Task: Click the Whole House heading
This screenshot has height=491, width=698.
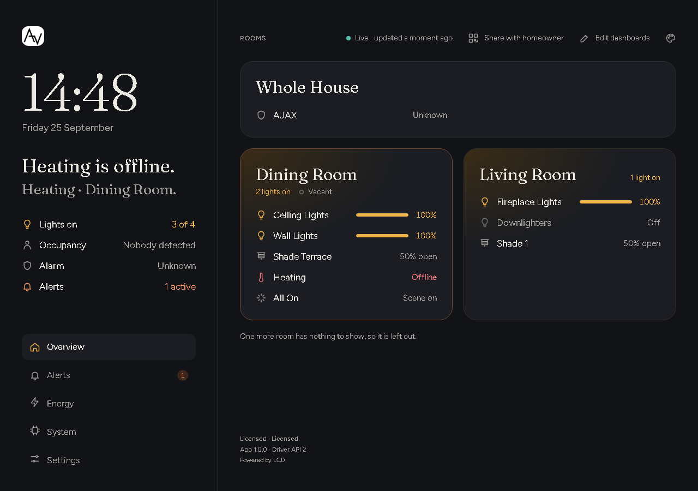Action: [x=307, y=87]
